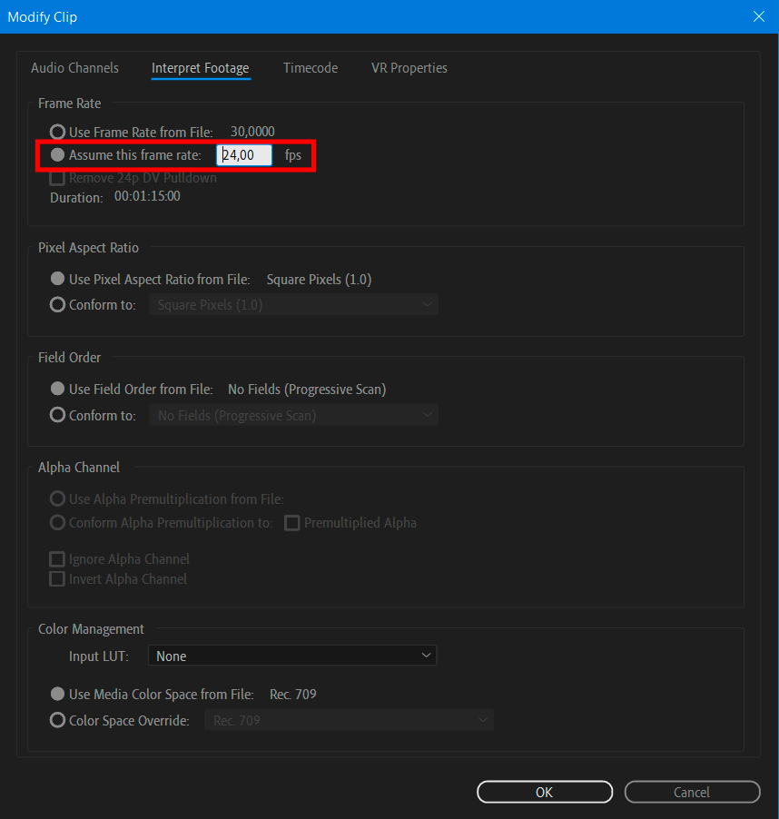Click the OK button

click(x=545, y=792)
